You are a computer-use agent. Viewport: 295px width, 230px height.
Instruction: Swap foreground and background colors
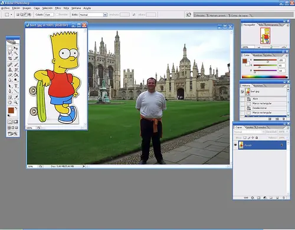(x=16, y=108)
